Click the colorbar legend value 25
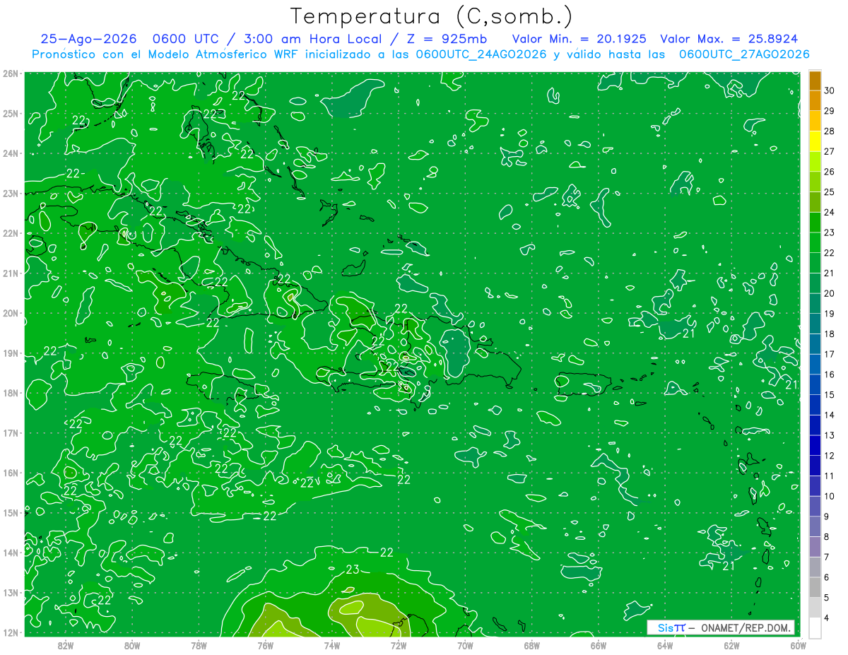 829,192
